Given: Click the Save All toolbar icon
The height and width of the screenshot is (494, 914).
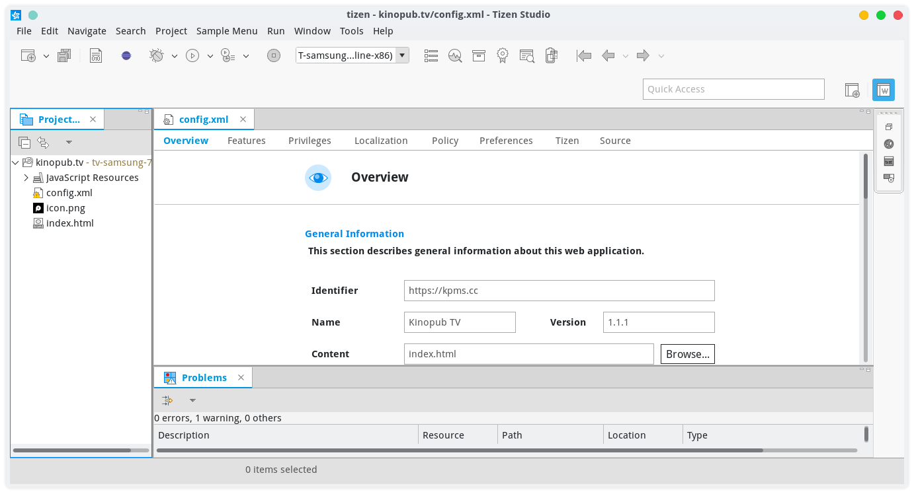Looking at the screenshot, I should click(x=64, y=56).
